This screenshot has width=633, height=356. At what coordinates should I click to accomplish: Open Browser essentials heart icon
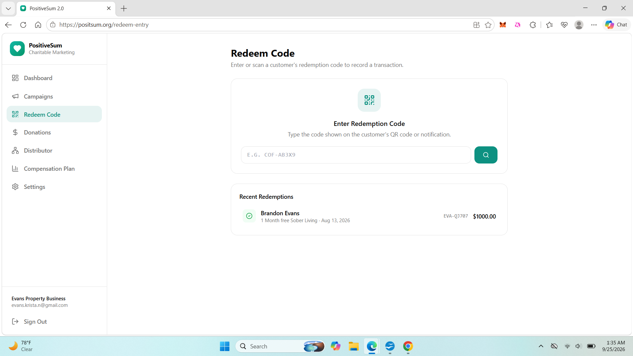coord(564,25)
